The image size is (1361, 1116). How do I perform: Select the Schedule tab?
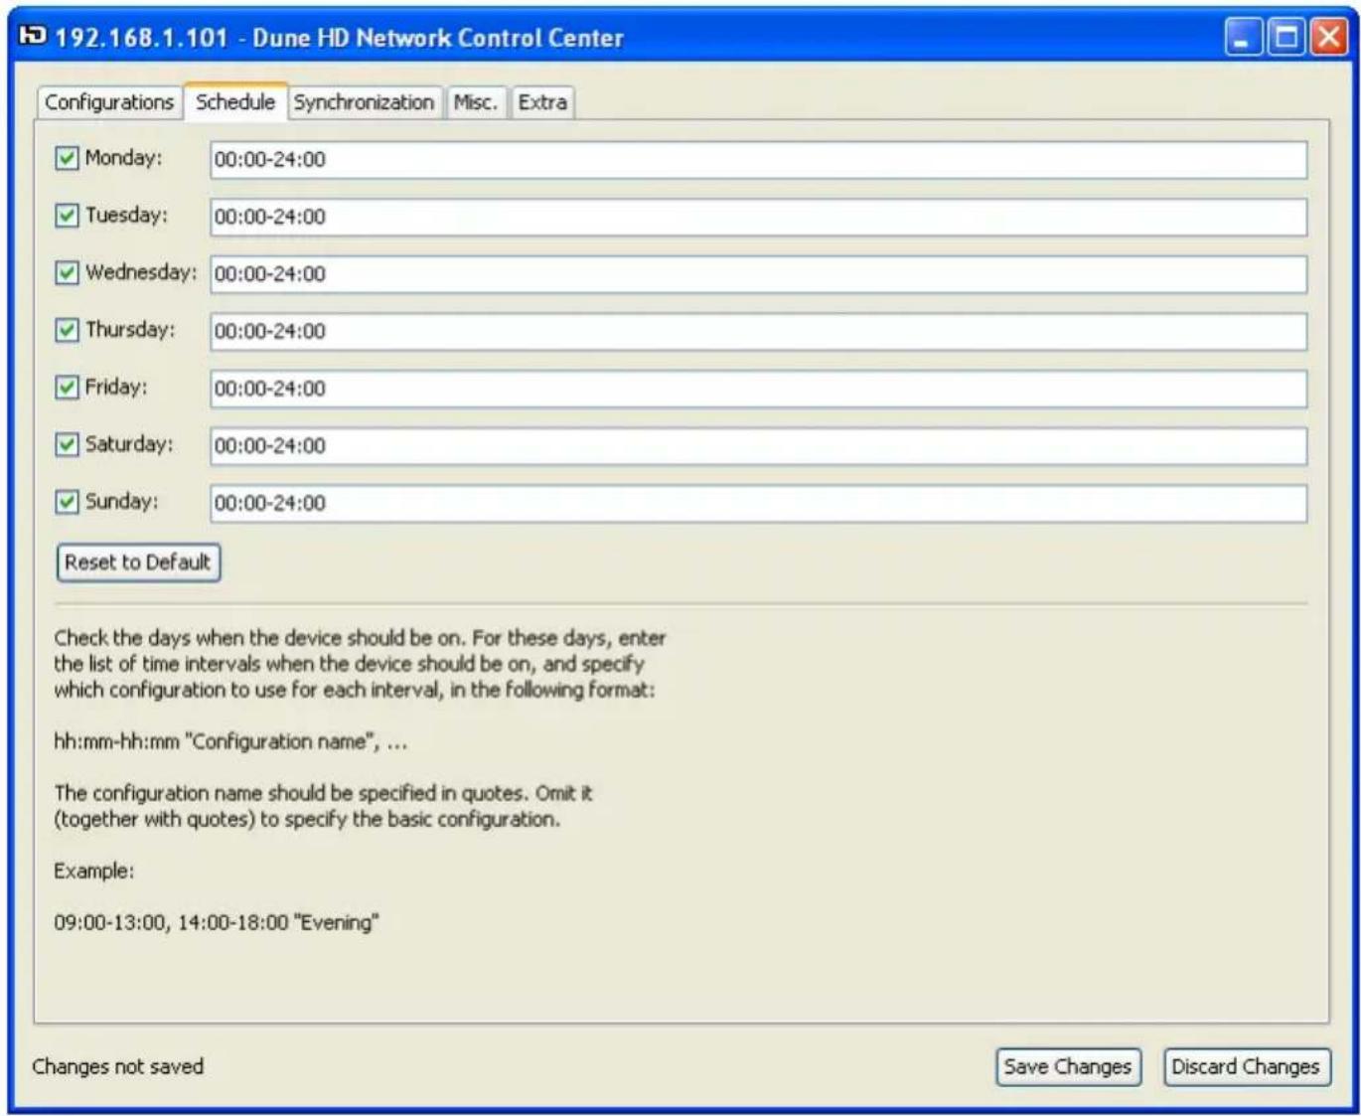click(x=235, y=101)
